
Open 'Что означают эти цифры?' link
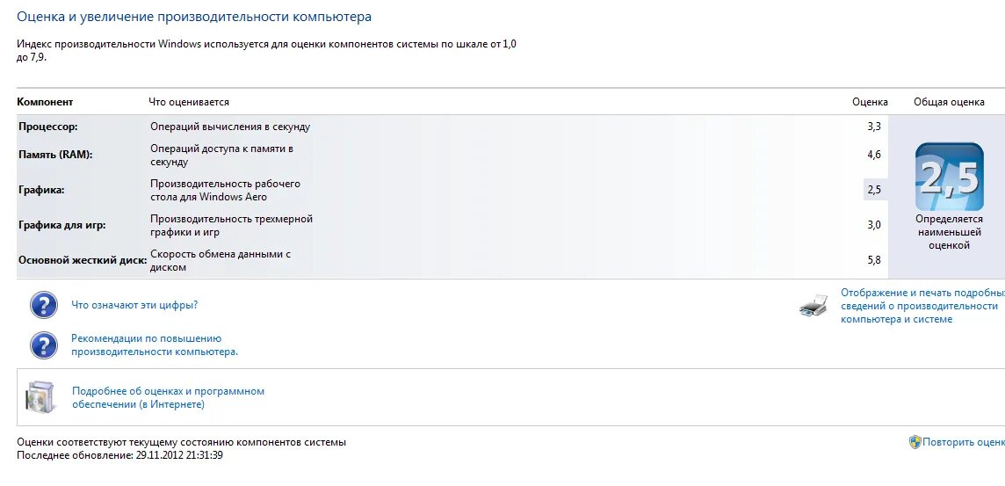point(134,305)
